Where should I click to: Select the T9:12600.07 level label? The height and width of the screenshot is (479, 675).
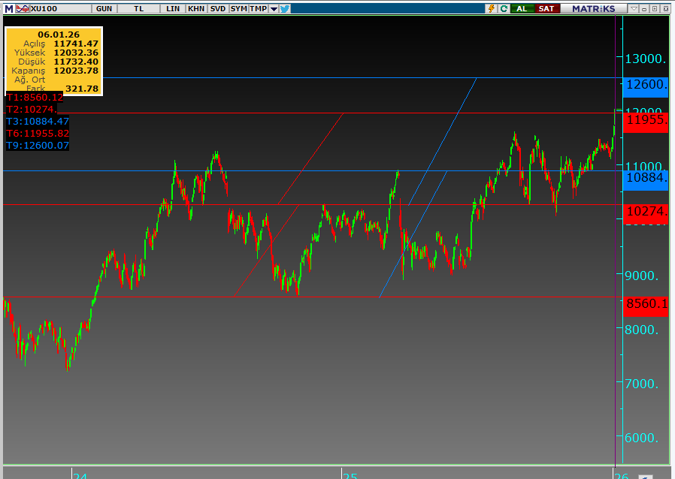(38, 146)
